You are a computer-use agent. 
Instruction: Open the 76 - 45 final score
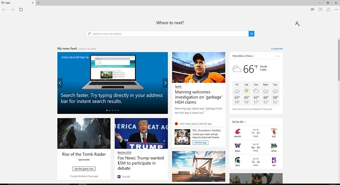256,162
